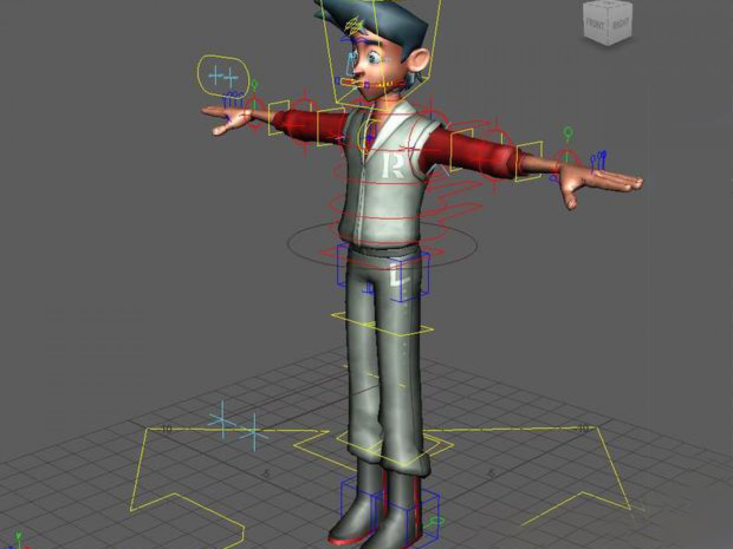Select the green circle control beside the rear boot
The width and height of the screenshot is (733, 549).
click(435, 521)
